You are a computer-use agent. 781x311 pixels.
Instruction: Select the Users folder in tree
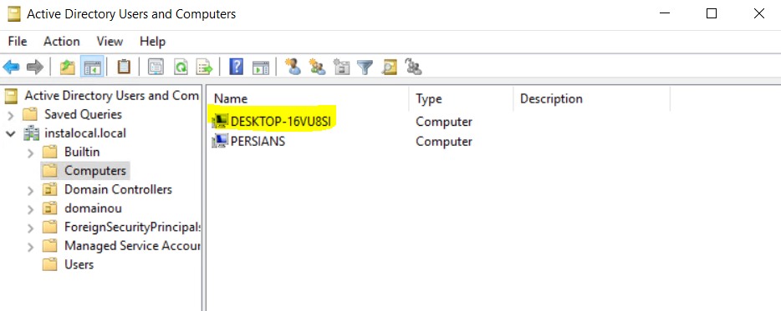click(x=69, y=265)
